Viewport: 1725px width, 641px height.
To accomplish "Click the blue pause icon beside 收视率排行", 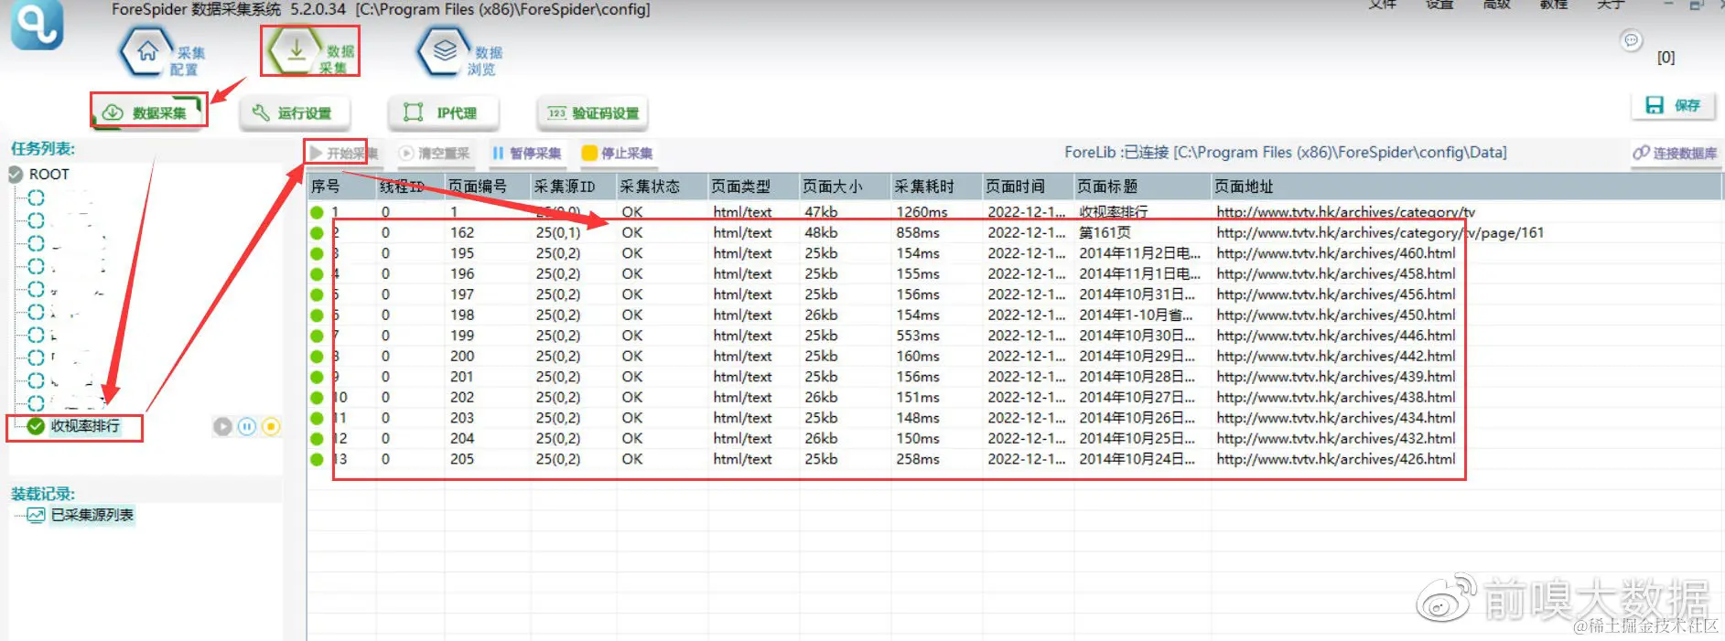I will tap(247, 426).
